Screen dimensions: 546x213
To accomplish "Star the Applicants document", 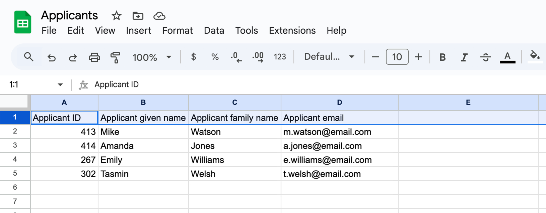I will tap(116, 16).
